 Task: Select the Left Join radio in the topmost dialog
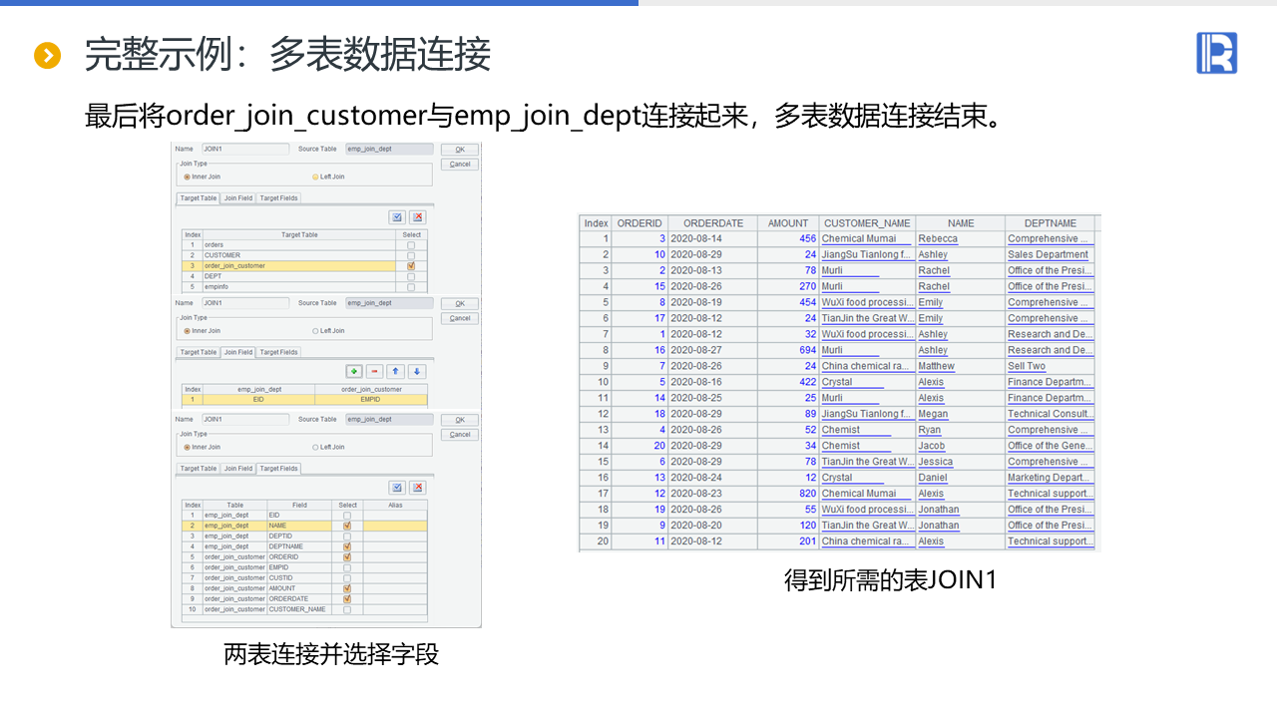pyautogui.click(x=315, y=177)
